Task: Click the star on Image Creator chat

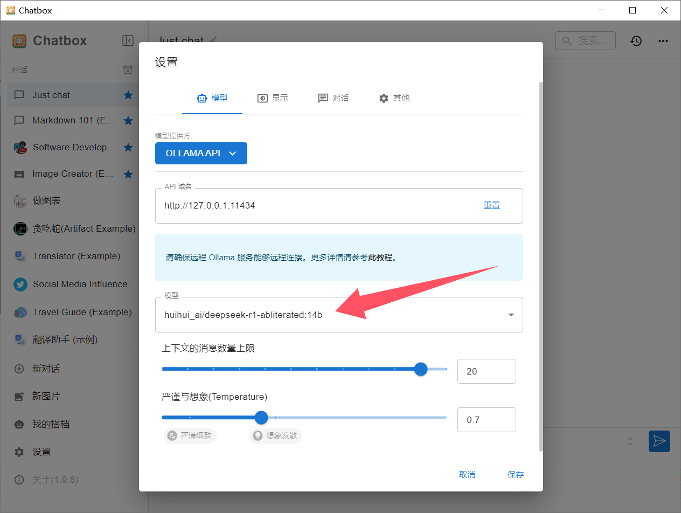Action: (x=128, y=174)
